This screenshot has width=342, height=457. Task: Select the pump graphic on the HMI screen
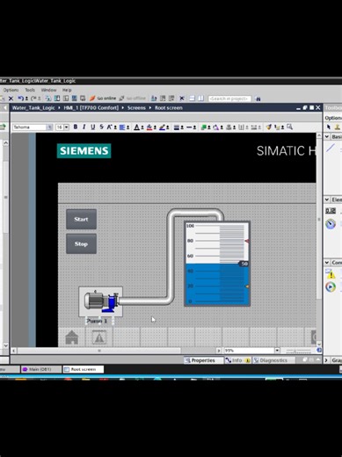pyautogui.click(x=101, y=301)
